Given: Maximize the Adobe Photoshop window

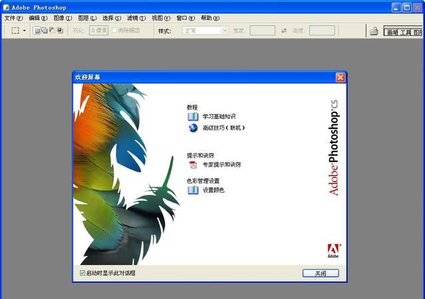Looking at the screenshot, I should point(406,7).
